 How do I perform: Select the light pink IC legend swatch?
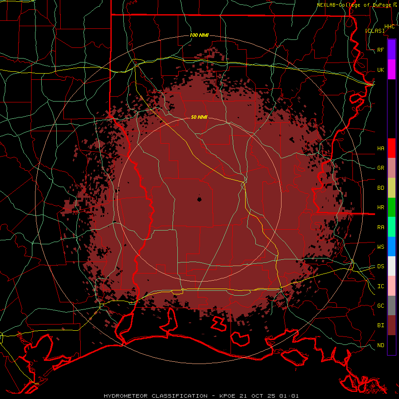point(391,286)
